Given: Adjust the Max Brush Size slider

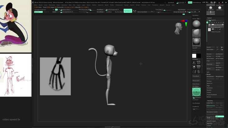Looking at the screenshot, I should 87,10.
